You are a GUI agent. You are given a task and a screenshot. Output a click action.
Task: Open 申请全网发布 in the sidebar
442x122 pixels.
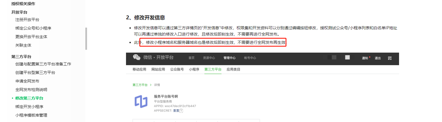27,81
